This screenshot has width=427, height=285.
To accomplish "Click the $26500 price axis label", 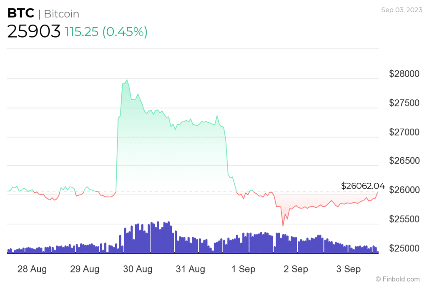I will 404,161.
